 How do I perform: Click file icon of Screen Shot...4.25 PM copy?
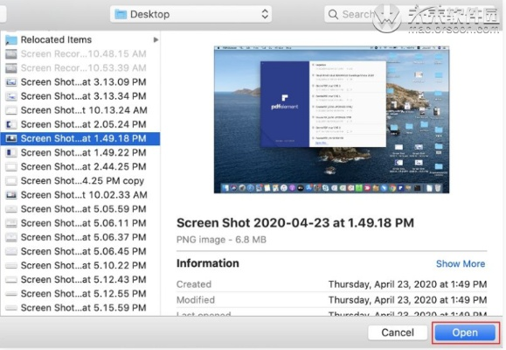pos(11,181)
